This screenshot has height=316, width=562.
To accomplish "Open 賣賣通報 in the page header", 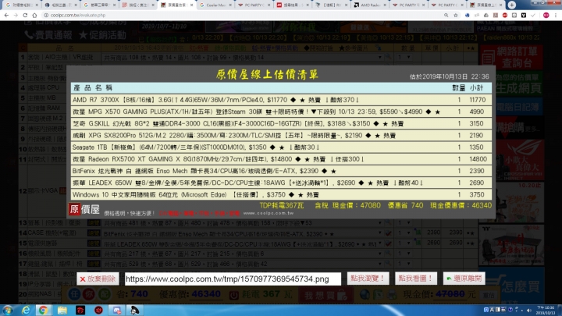I will point(48,35).
